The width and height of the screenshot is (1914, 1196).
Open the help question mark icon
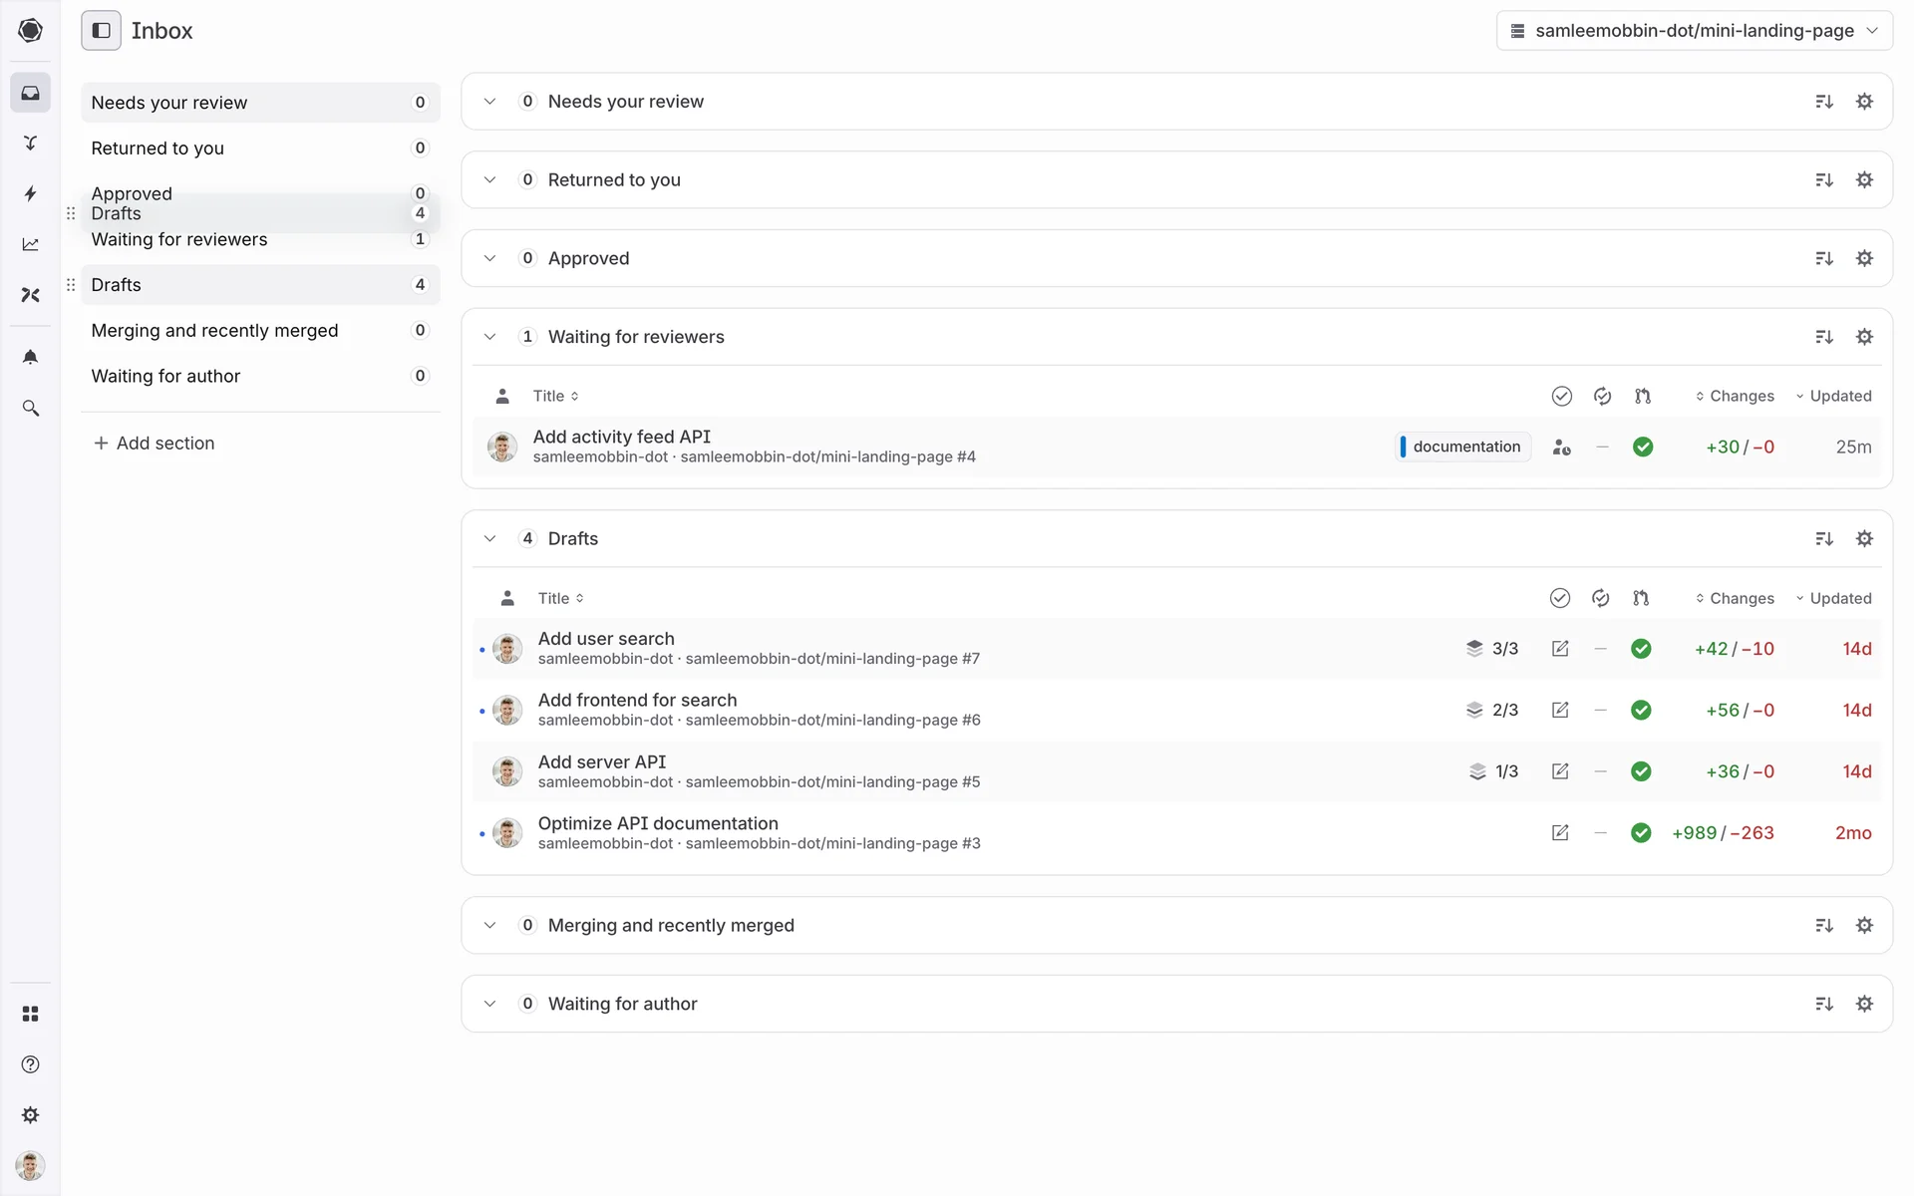(x=31, y=1064)
